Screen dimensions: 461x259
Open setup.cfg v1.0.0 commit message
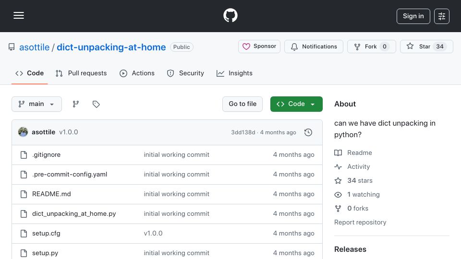[153, 234]
